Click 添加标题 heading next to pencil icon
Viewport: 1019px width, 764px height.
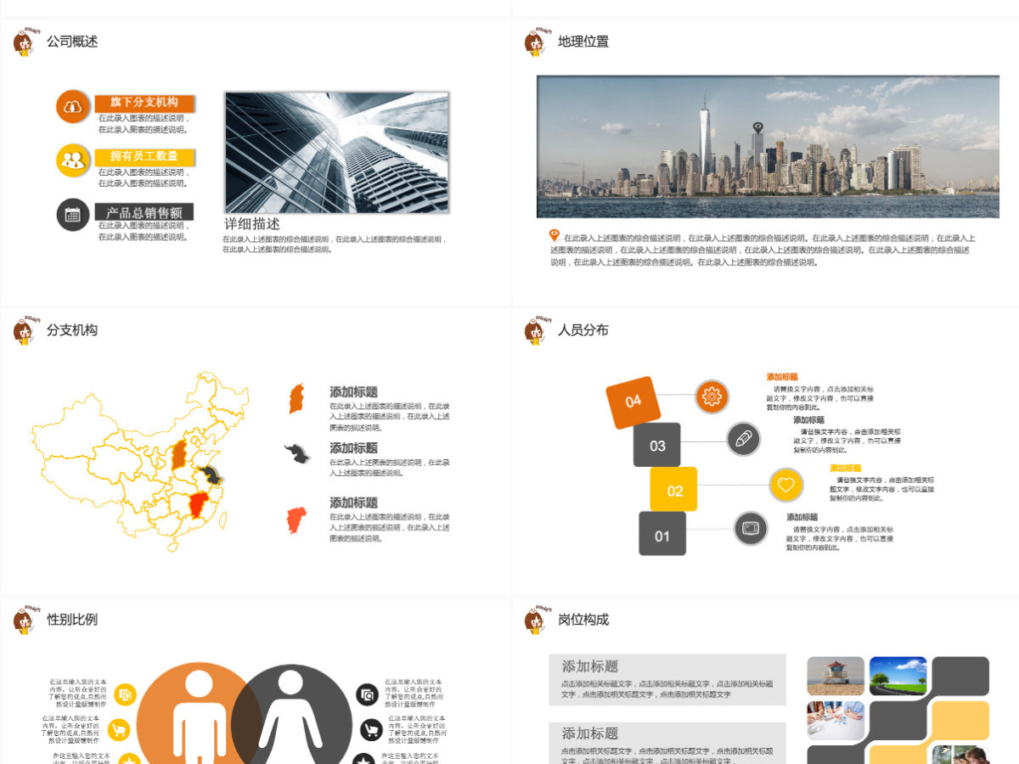pos(808,420)
